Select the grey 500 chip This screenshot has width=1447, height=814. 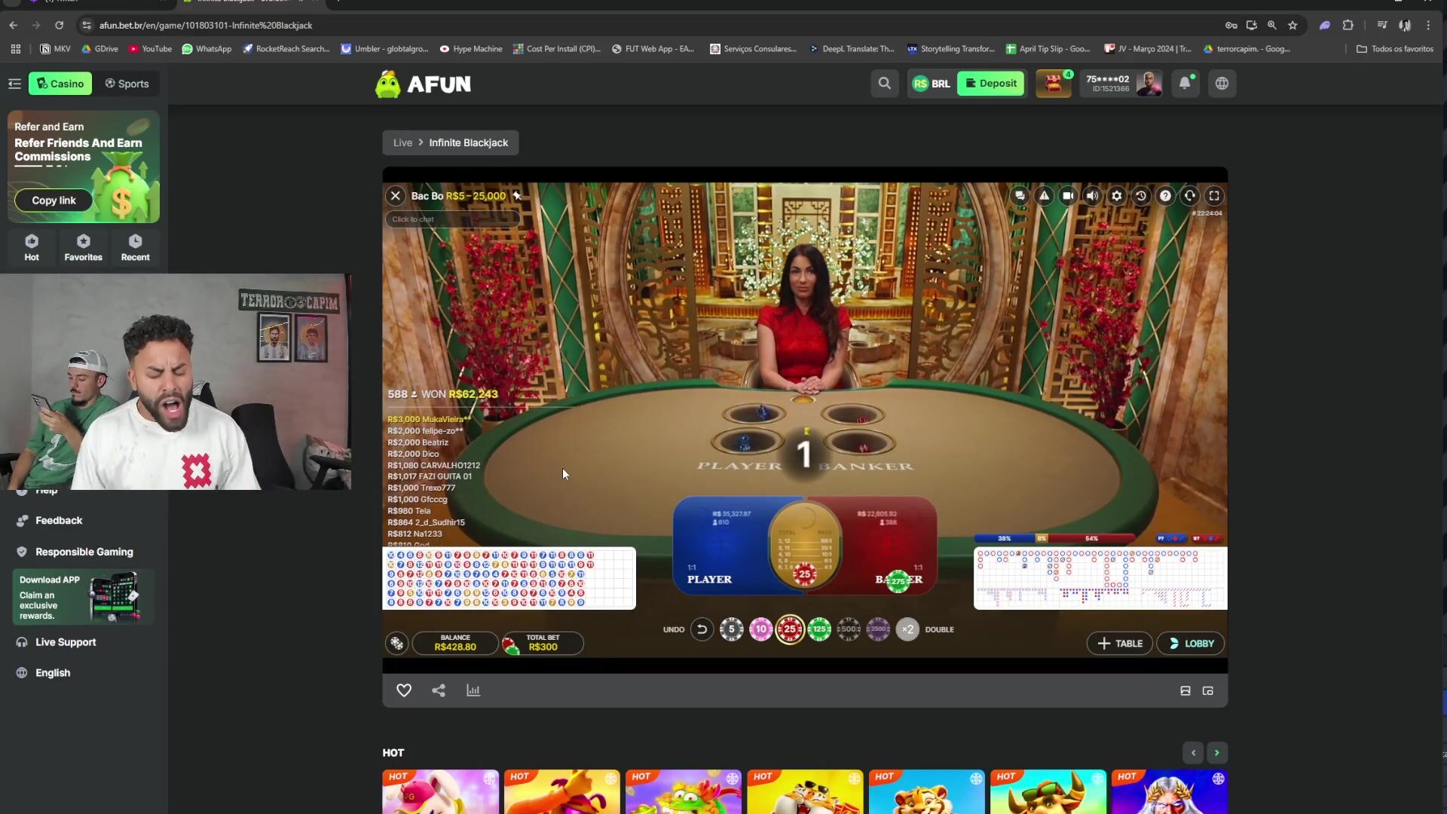849,629
